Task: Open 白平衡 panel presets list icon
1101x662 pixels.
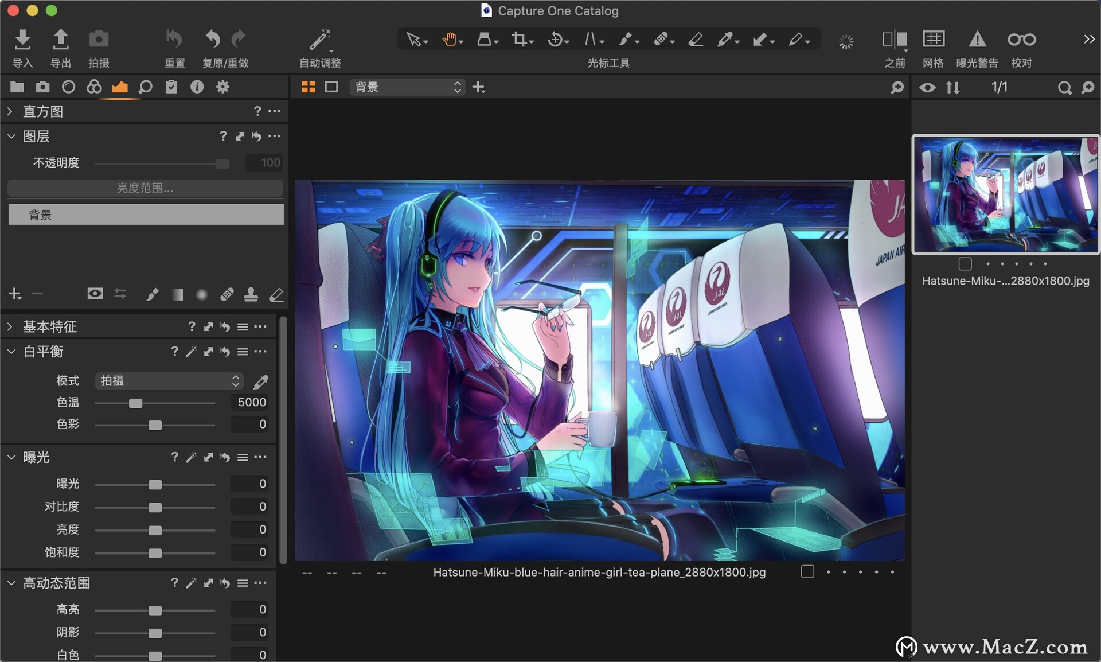Action: [243, 351]
